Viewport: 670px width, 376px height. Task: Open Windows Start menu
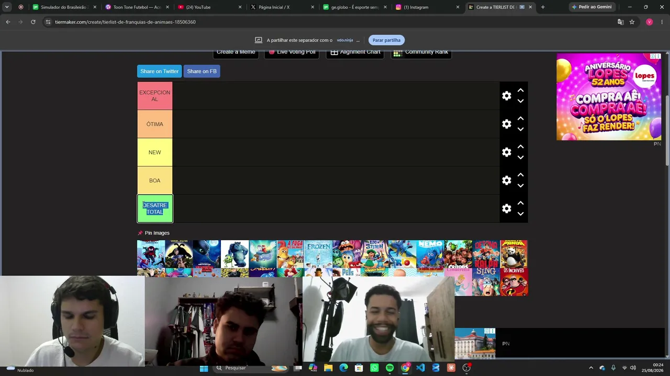point(204,368)
